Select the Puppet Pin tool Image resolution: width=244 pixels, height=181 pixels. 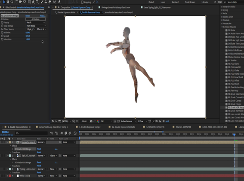(x=59, y=2)
